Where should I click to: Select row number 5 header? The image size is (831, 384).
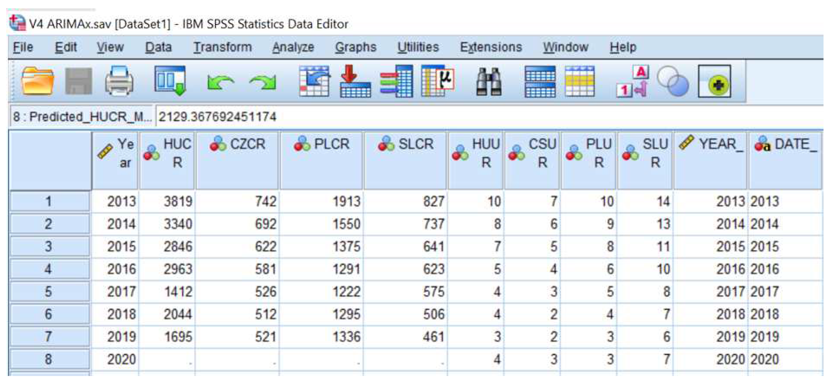49,291
